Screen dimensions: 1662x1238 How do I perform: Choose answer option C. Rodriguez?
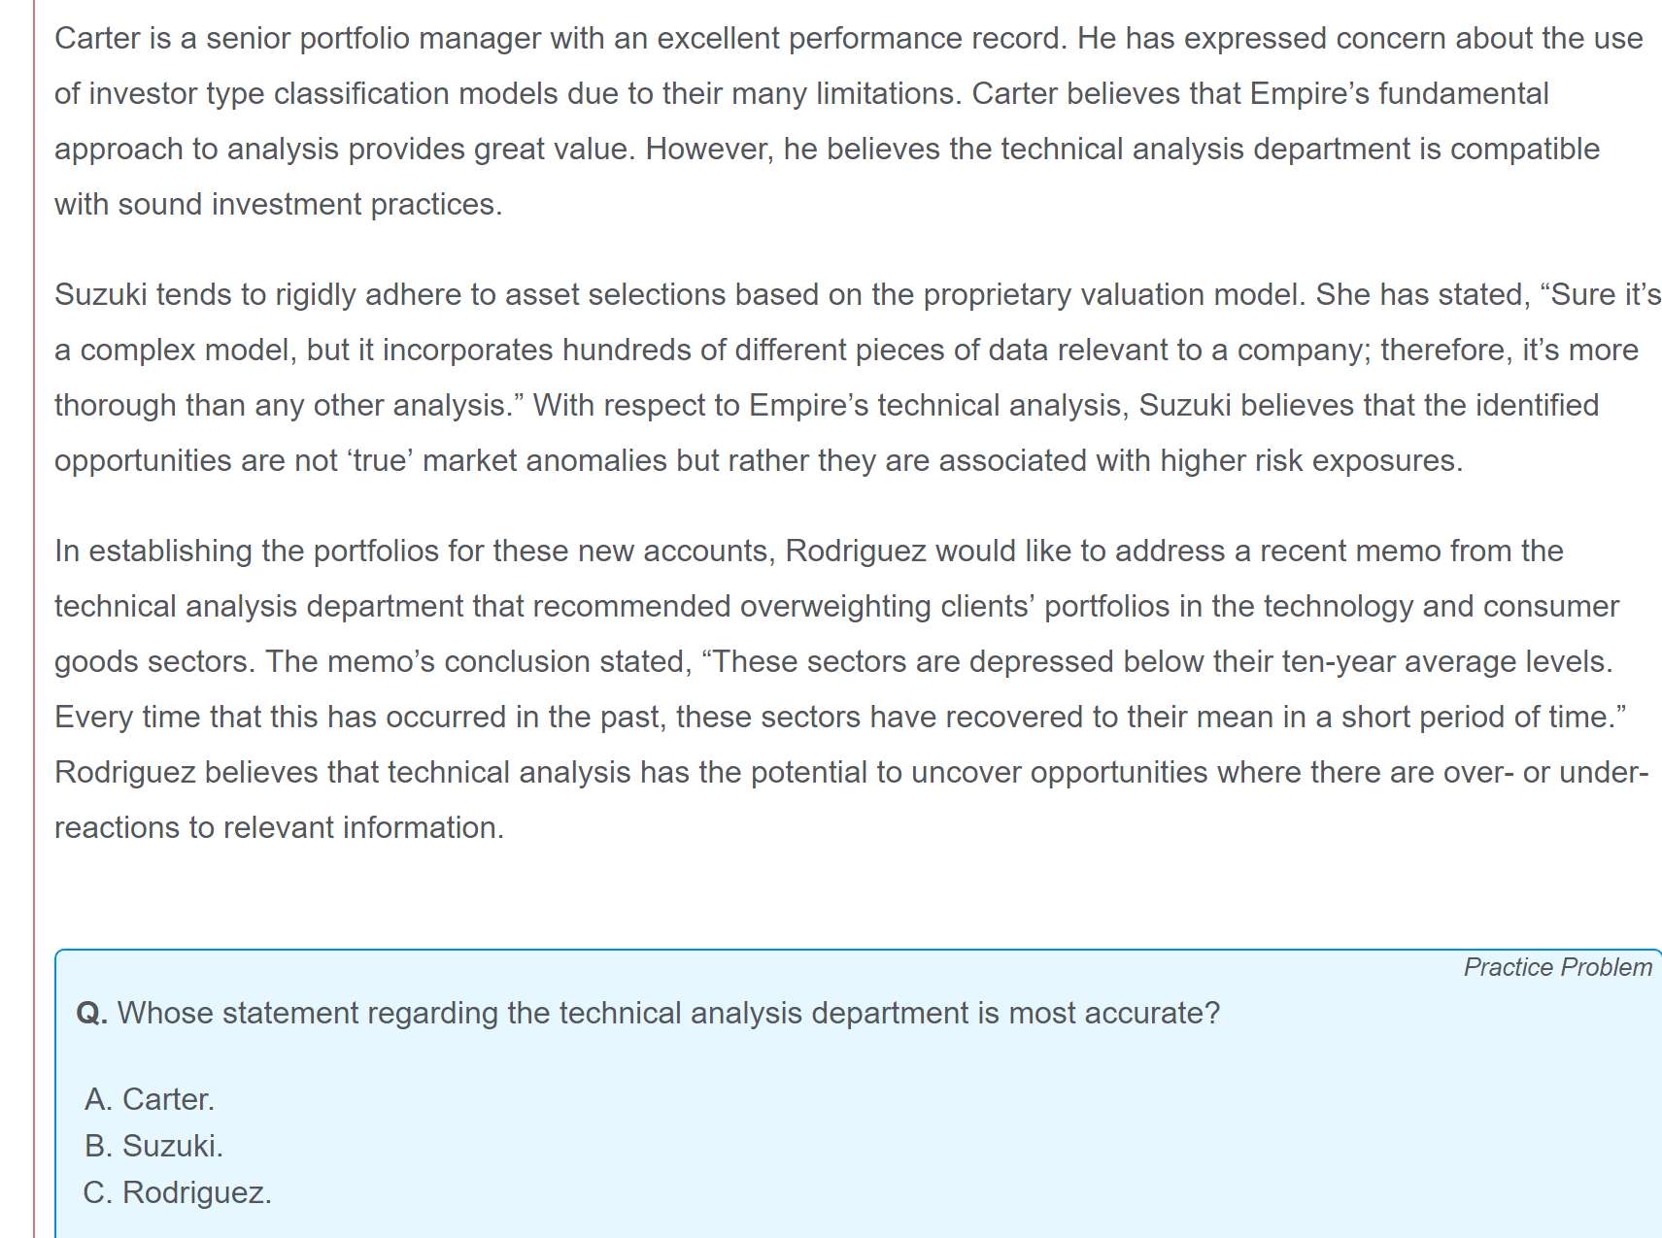tap(178, 1192)
